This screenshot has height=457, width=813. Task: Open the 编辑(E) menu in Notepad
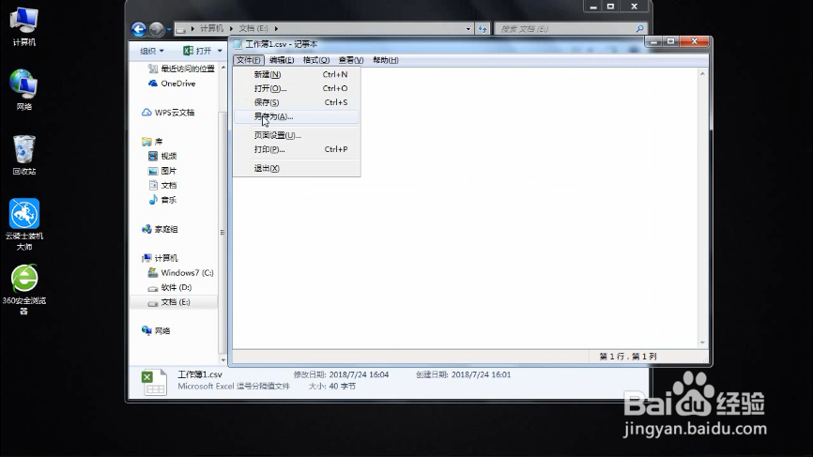[282, 60]
